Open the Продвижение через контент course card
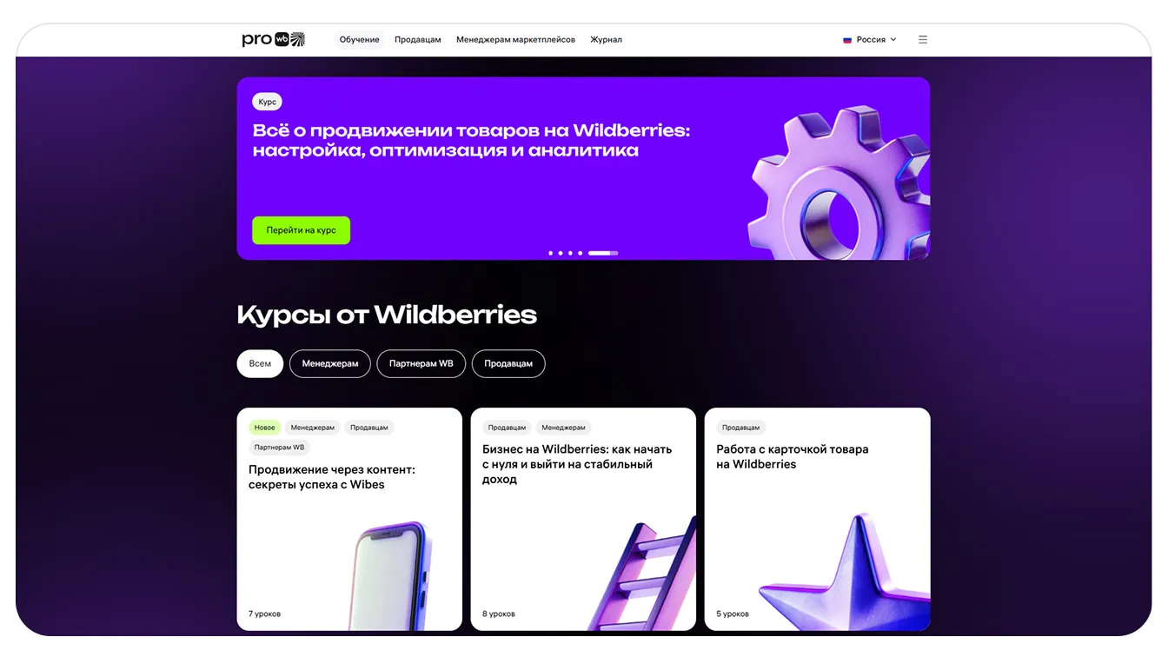The image size is (1168, 657). pos(349,519)
